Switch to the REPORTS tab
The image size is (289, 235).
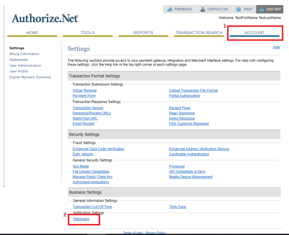pyautogui.click(x=143, y=33)
